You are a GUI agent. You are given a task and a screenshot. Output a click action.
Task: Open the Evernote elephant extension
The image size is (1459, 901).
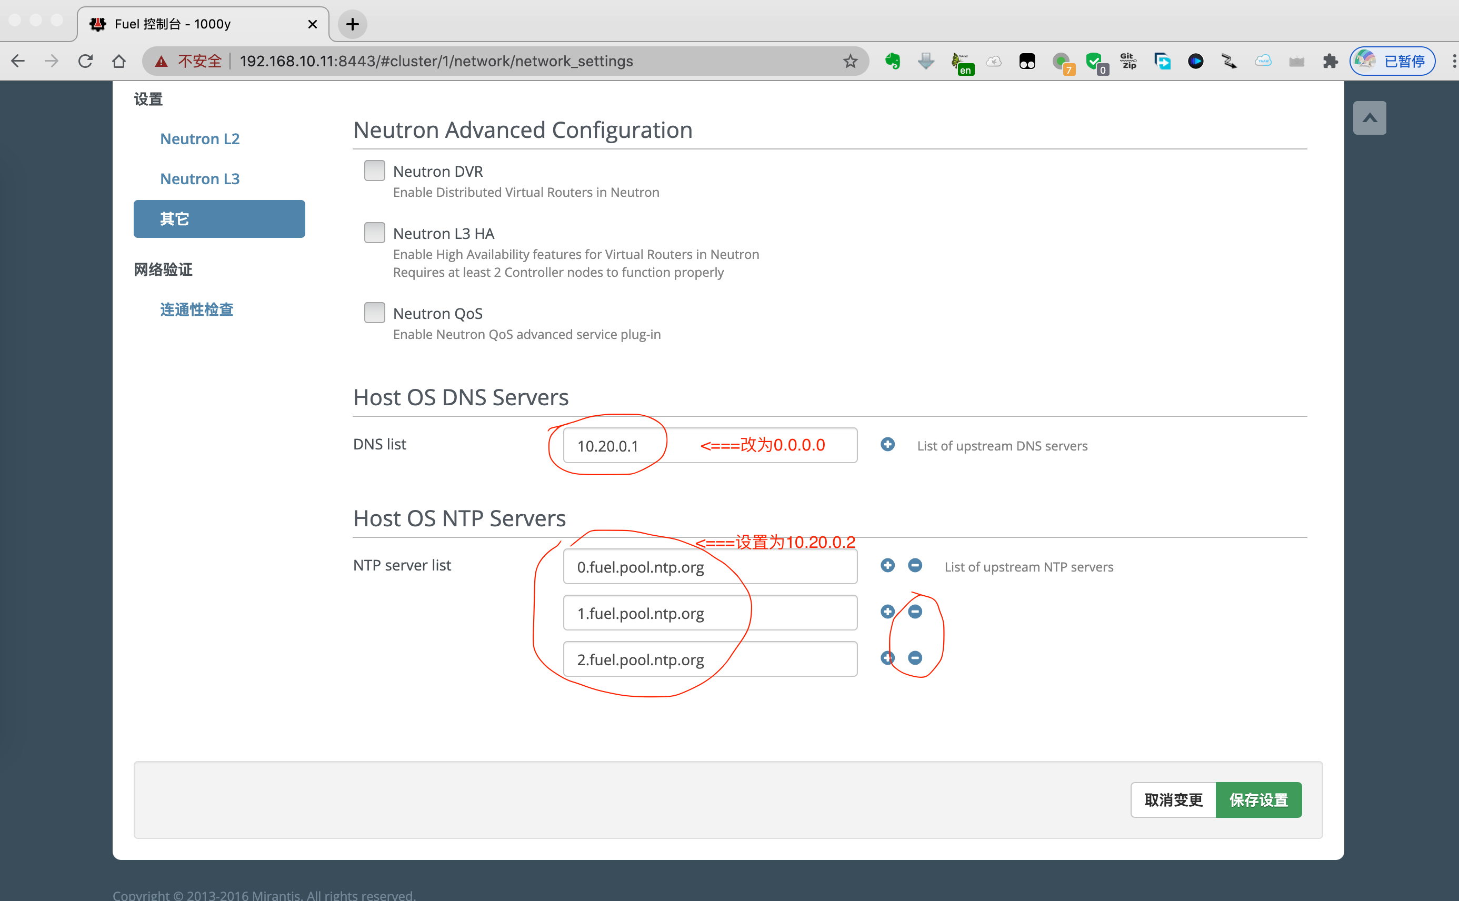coord(892,61)
